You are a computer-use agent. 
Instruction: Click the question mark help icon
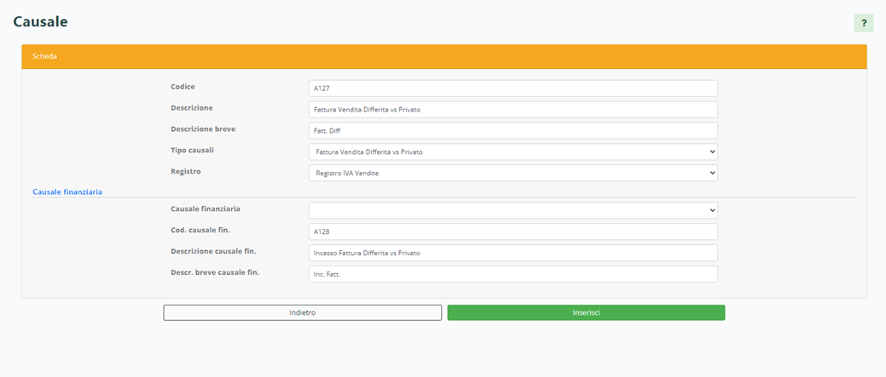pos(863,23)
